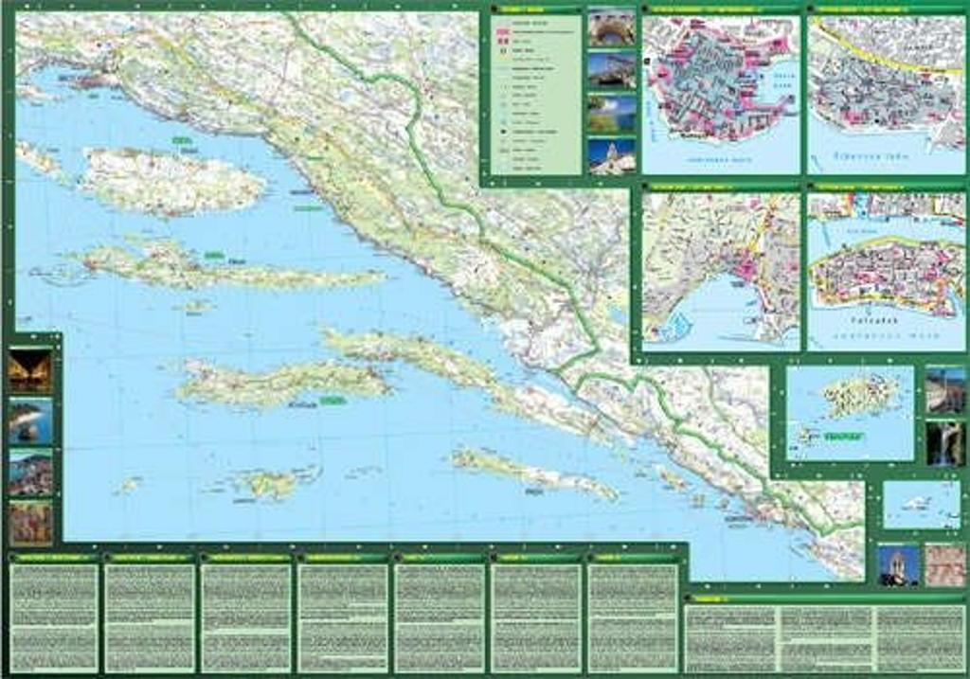Click the first description text panel at bottom-left

click(54, 617)
